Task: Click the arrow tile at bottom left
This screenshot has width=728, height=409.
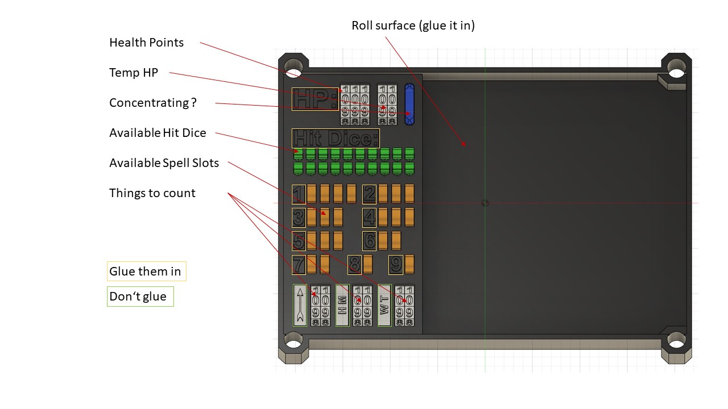Action: [x=300, y=306]
